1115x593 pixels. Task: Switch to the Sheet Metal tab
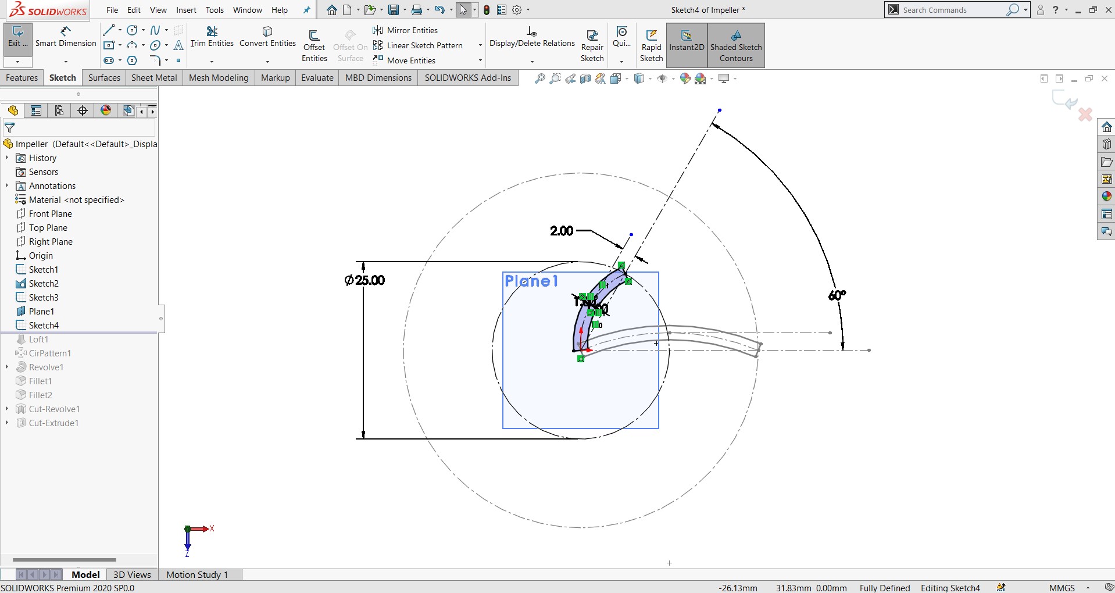pos(154,78)
